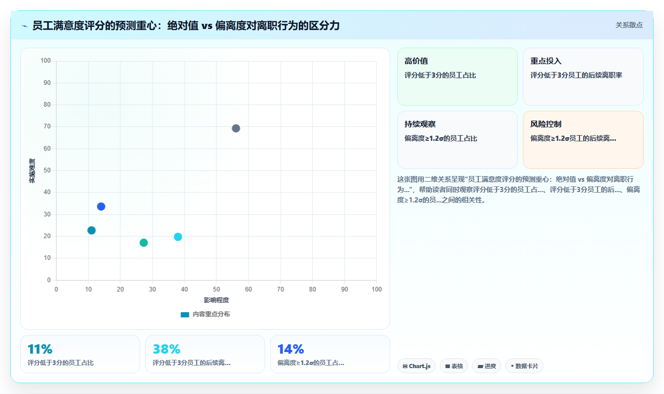Click the sparkle icon in 数据卡片 tag
This screenshot has width=664, height=394.
tap(512, 366)
